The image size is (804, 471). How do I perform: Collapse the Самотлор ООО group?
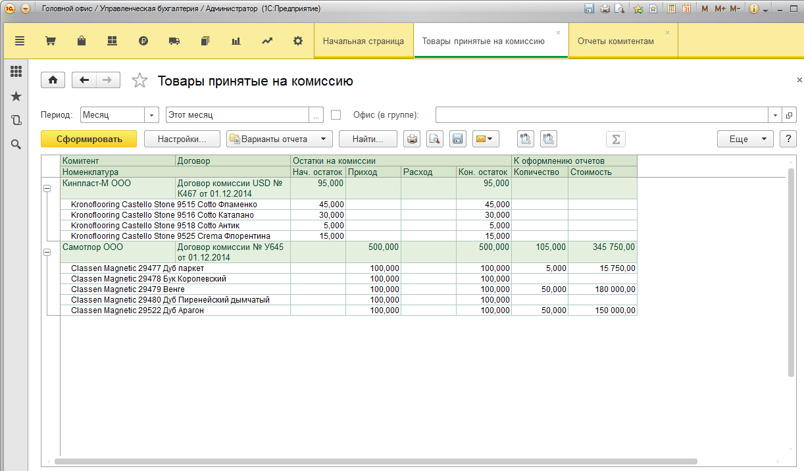click(x=47, y=253)
